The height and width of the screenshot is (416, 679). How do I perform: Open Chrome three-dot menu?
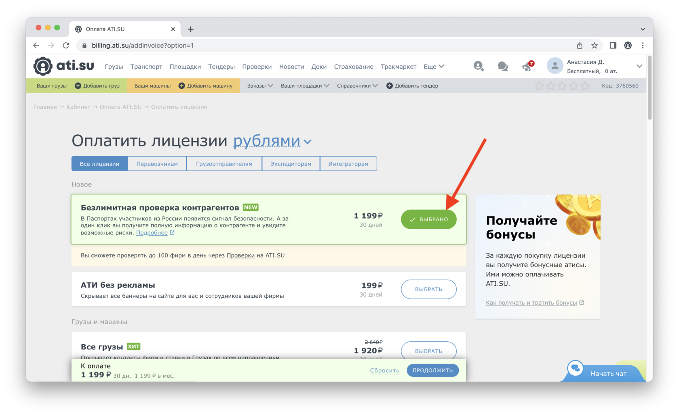643,46
